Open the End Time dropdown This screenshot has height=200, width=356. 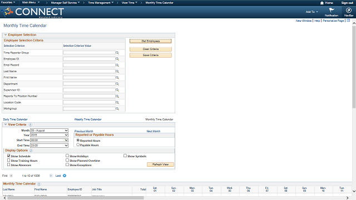click(50, 146)
